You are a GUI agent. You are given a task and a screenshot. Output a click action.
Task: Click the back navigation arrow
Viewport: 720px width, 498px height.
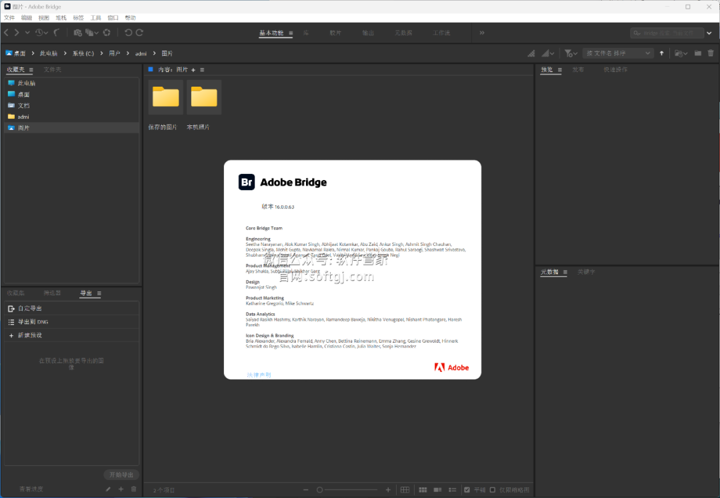coord(7,32)
